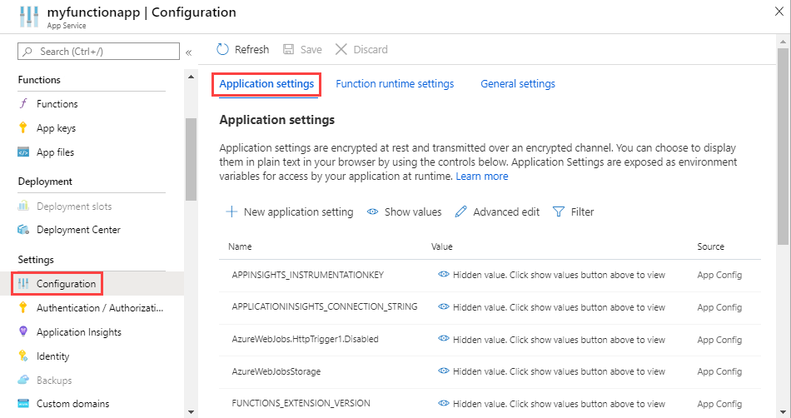Open Deployment Center icon

[x=23, y=230]
